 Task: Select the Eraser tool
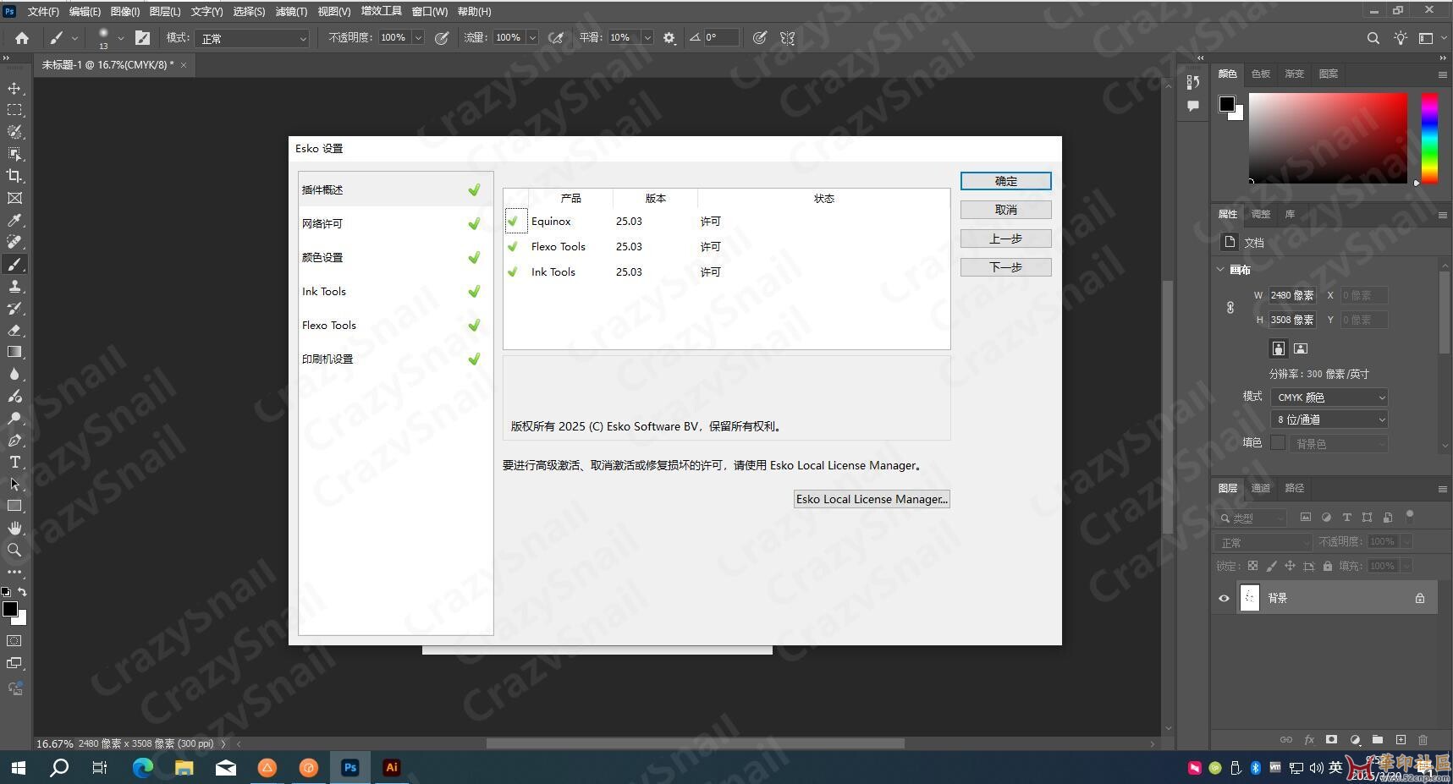pos(14,330)
